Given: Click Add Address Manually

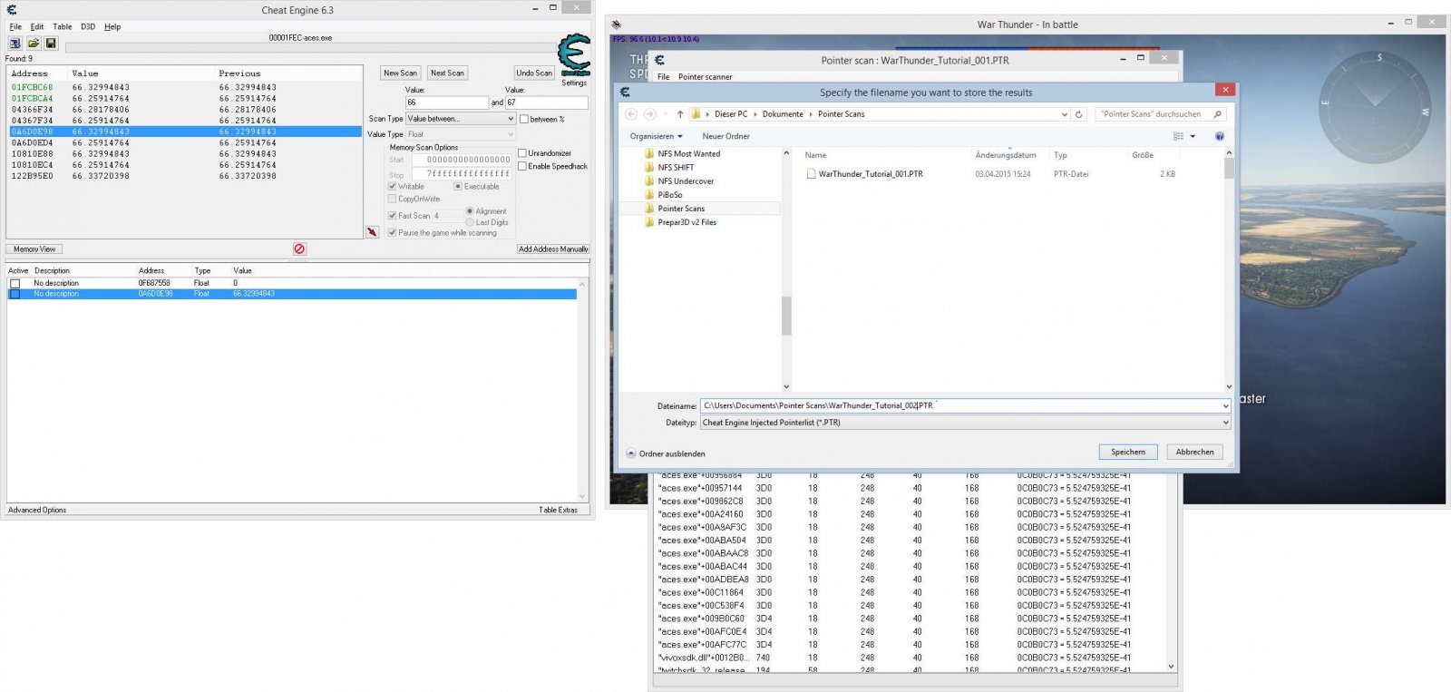Looking at the screenshot, I should tap(553, 249).
